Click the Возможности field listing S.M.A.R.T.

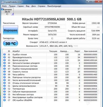70,46
